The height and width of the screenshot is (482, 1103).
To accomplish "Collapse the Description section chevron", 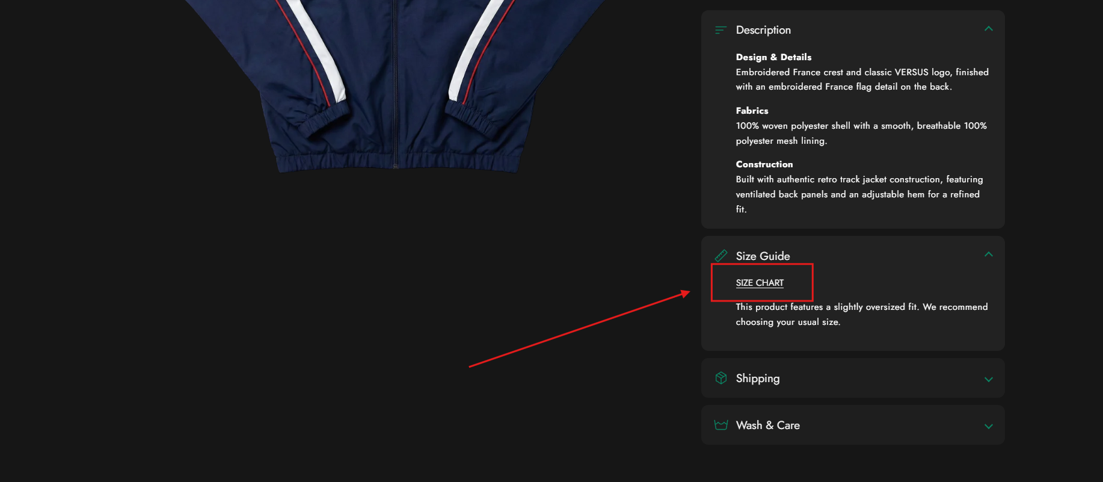I will (x=988, y=29).
